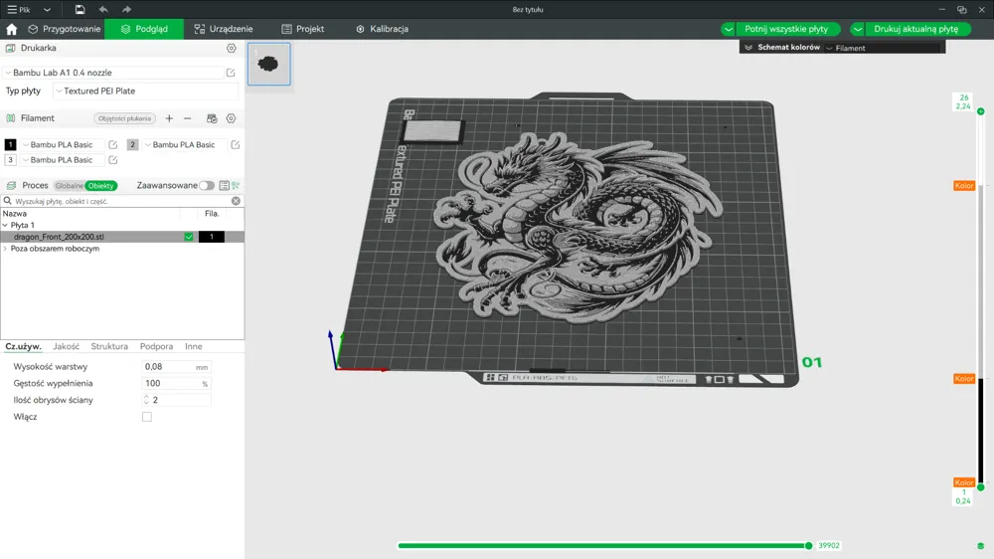Open the Projekt tab
Viewport: 994px width, 559px height.
302,29
